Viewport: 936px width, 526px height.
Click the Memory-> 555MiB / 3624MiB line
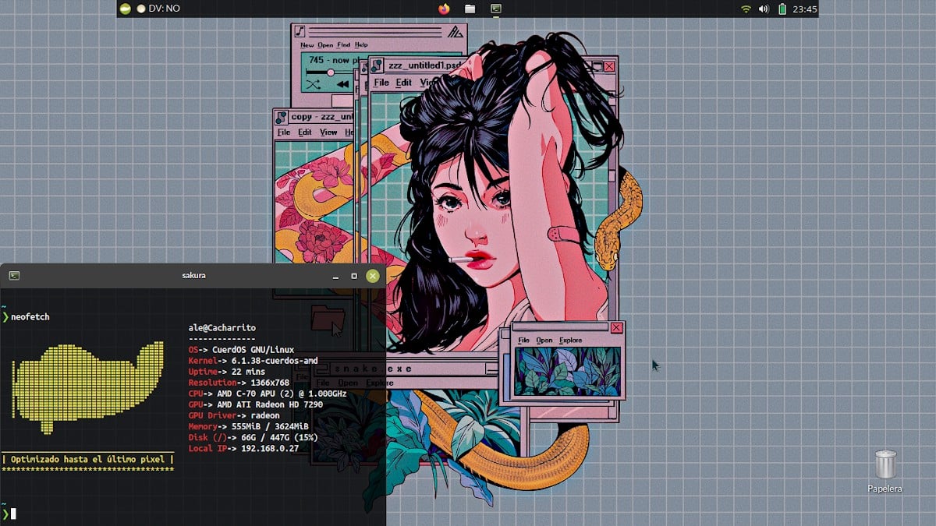[x=249, y=426]
